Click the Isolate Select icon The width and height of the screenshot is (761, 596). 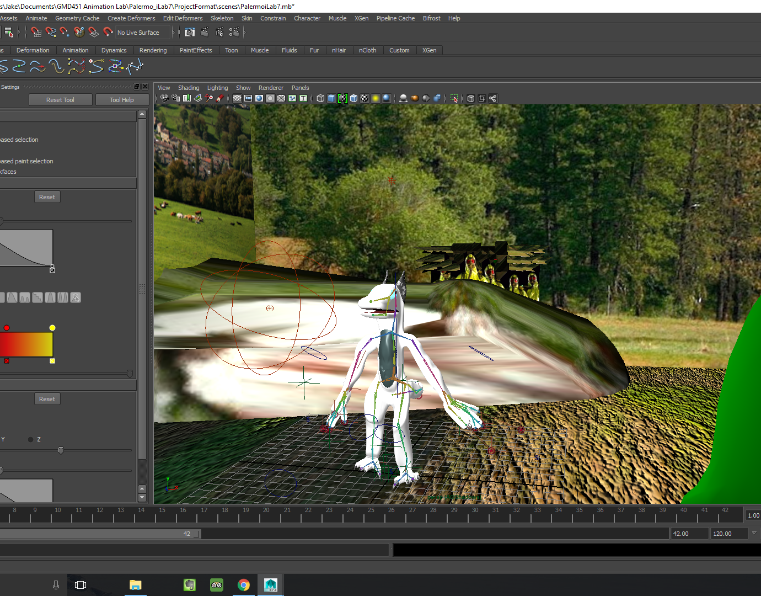[454, 98]
